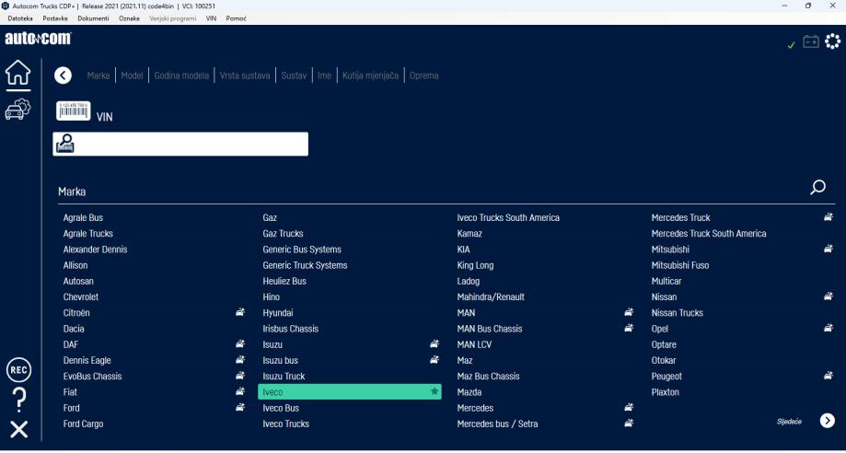Click the car icon beside Opel
The image size is (846, 453).
click(x=829, y=328)
